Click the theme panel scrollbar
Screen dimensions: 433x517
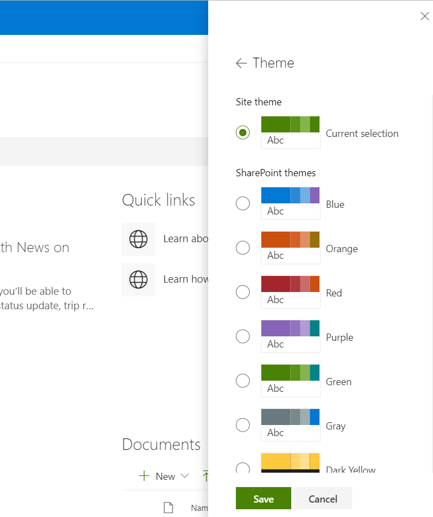click(432, 284)
